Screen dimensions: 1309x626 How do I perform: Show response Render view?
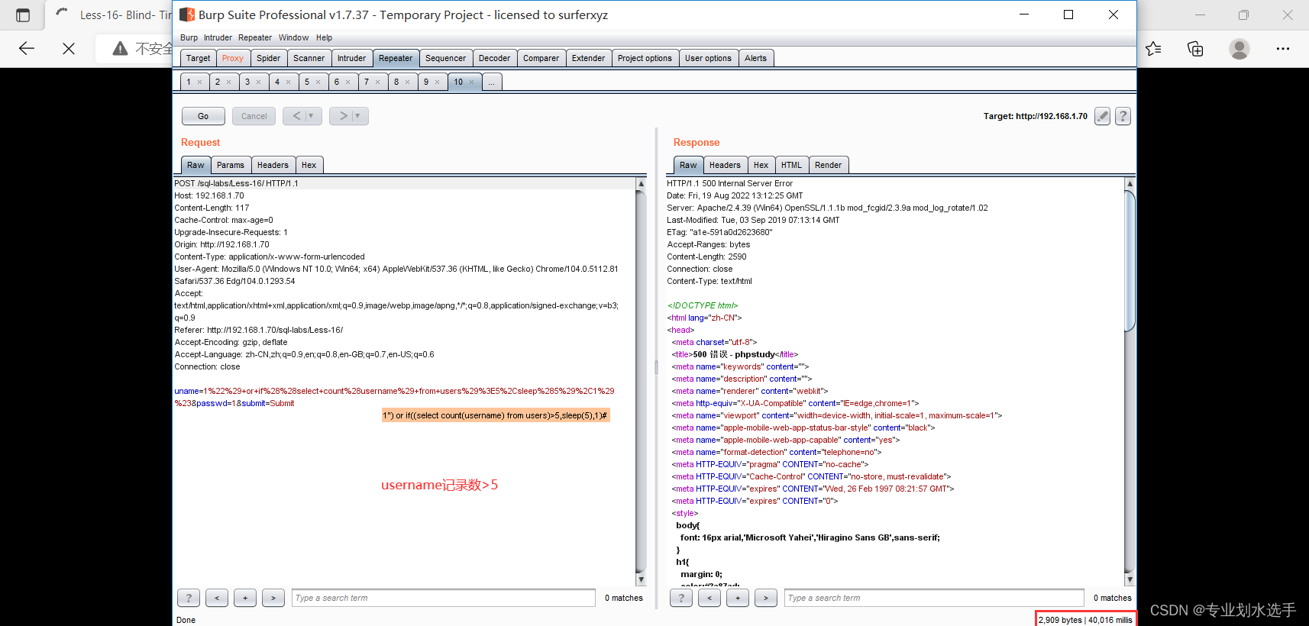(828, 165)
